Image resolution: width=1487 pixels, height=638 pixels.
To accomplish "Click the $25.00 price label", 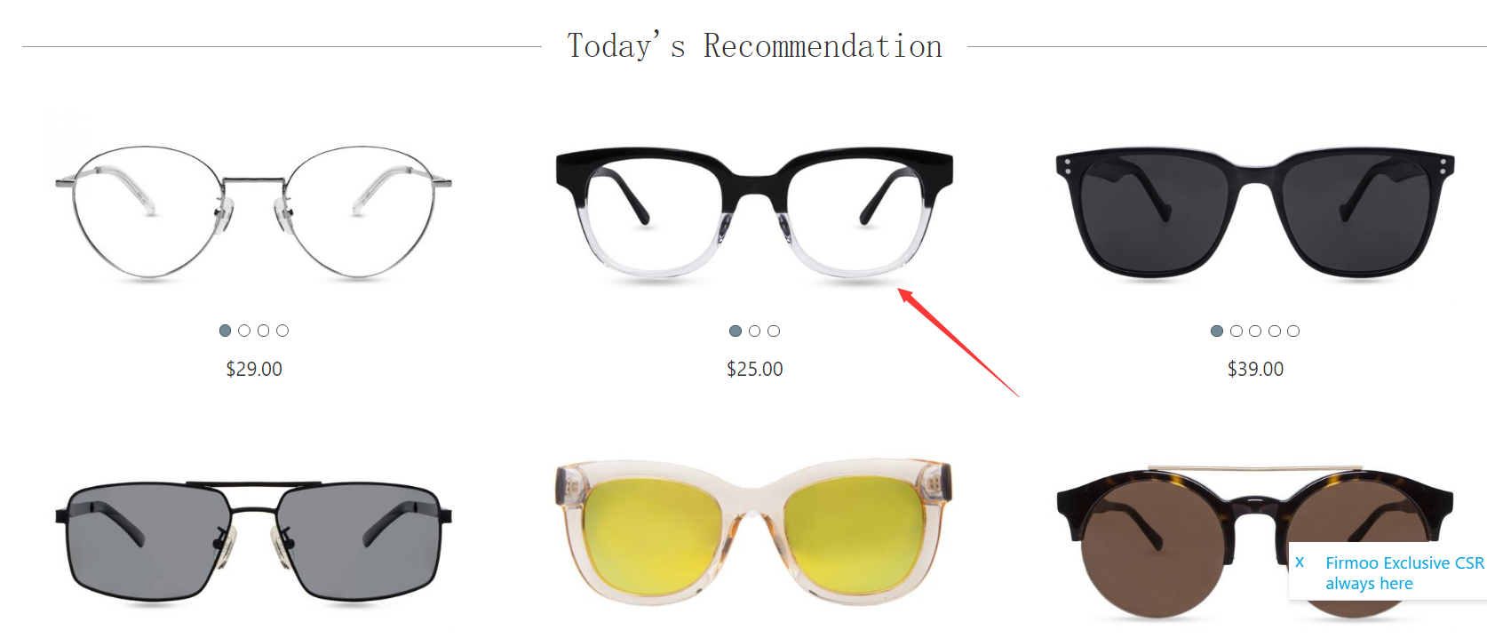I will 755,369.
